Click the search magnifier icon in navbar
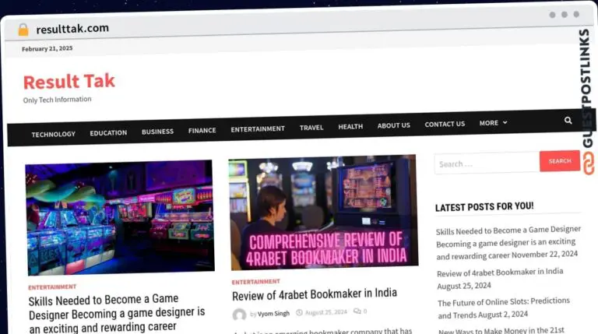 pyautogui.click(x=568, y=121)
